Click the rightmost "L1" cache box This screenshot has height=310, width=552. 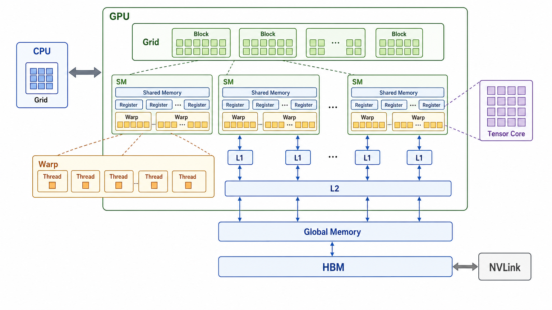(419, 158)
